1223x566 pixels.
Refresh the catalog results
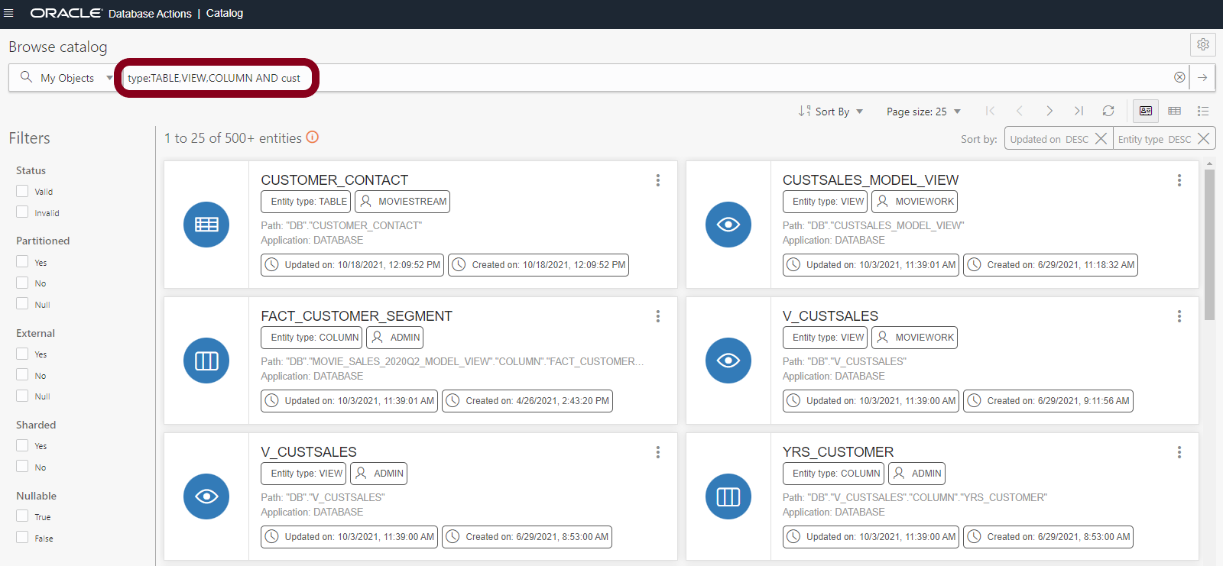coord(1108,111)
